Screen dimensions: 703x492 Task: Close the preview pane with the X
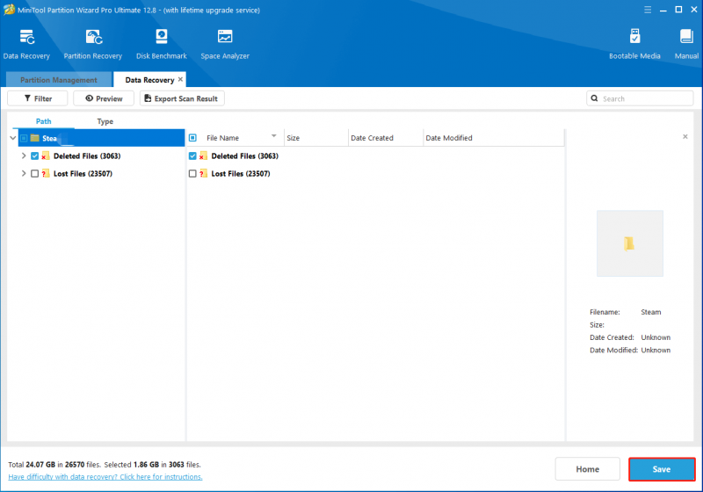tap(685, 137)
